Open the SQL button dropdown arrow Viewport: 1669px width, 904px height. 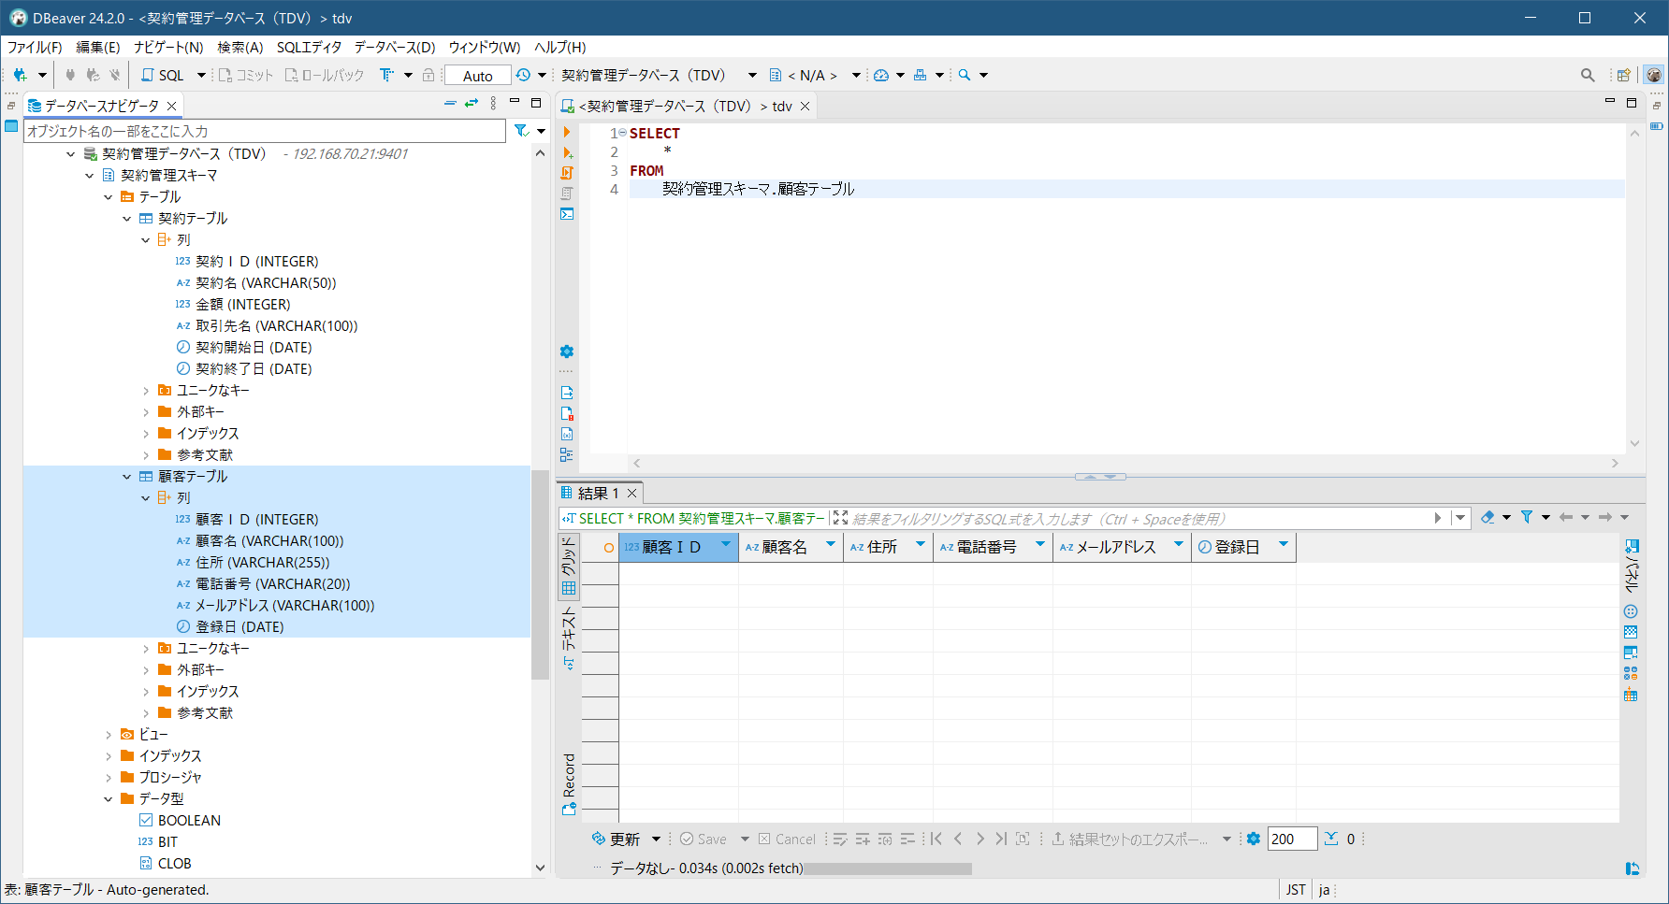click(200, 75)
